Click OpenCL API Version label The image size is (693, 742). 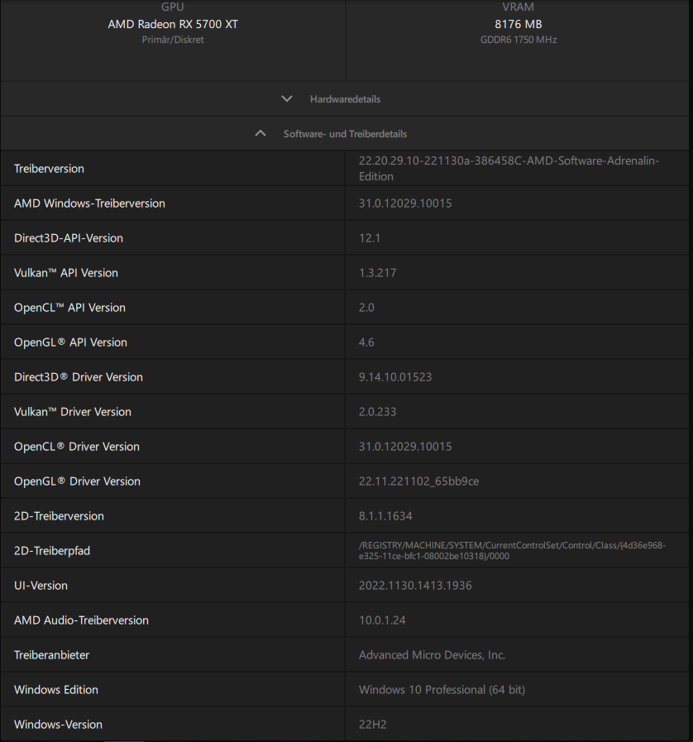click(69, 308)
